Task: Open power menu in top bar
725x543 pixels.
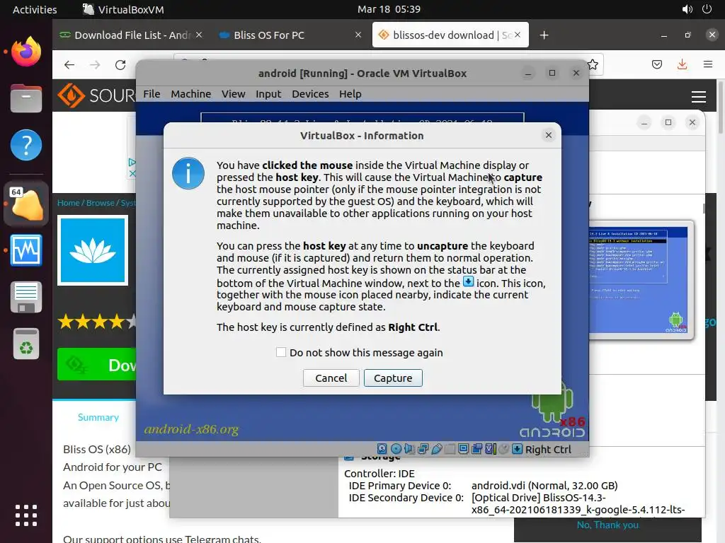Action: click(x=707, y=9)
